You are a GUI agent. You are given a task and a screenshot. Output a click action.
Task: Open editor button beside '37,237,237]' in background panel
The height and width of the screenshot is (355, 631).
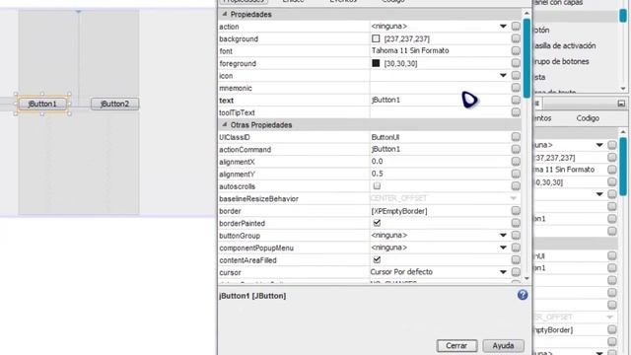611,158
